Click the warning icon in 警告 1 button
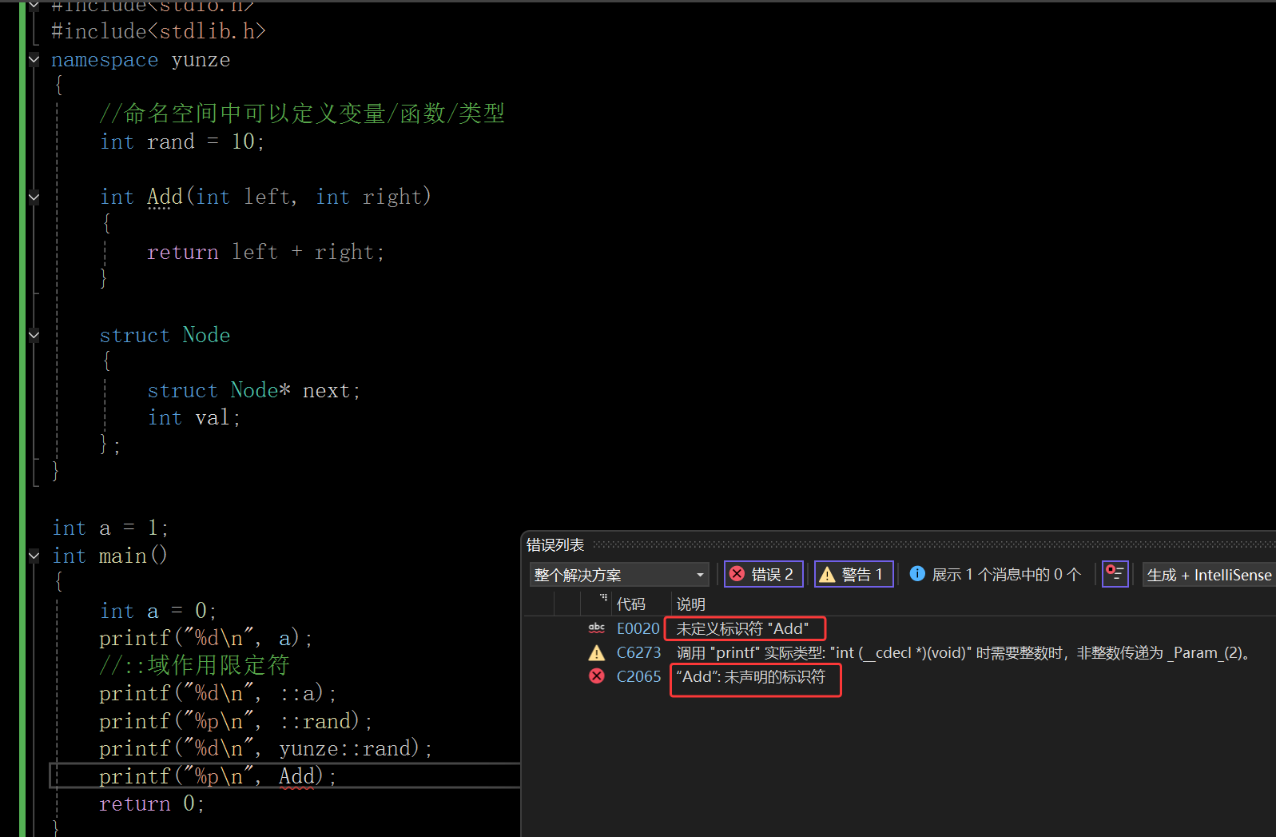1276x837 pixels. [827, 574]
